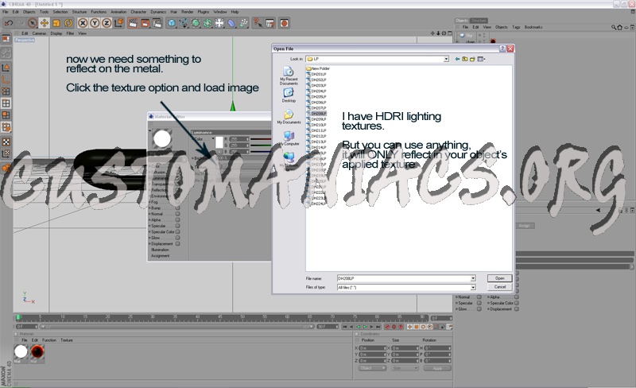This screenshot has height=388, width=636.
Task: Open the Character menu
Action: (x=138, y=12)
